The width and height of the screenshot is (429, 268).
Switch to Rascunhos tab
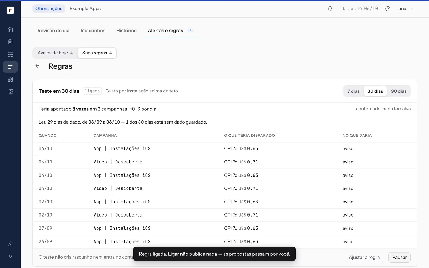point(93,31)
